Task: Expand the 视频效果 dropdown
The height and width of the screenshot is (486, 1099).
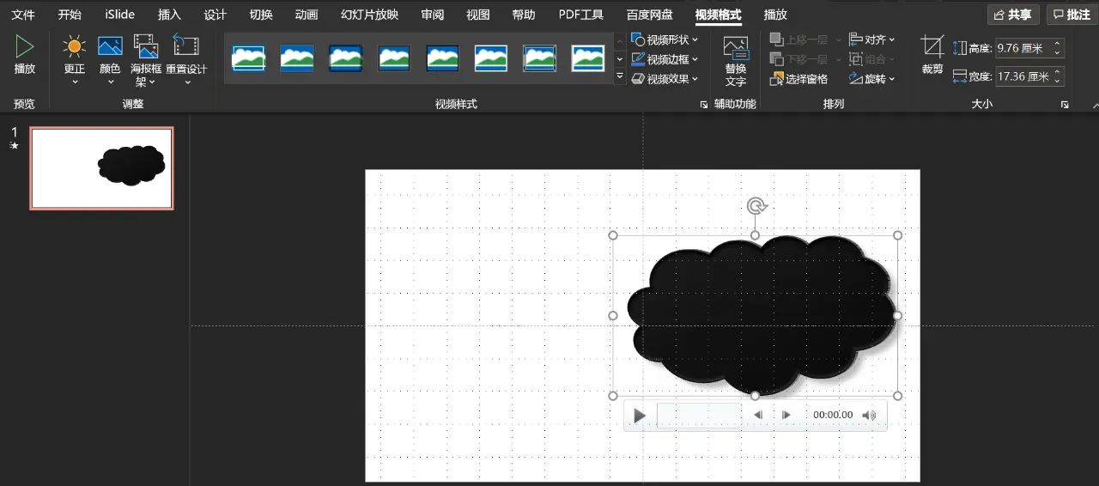Action: 665,79
